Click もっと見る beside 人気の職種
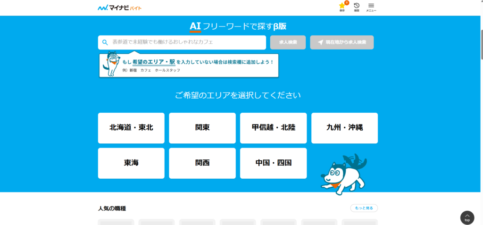 coord(364,208)
